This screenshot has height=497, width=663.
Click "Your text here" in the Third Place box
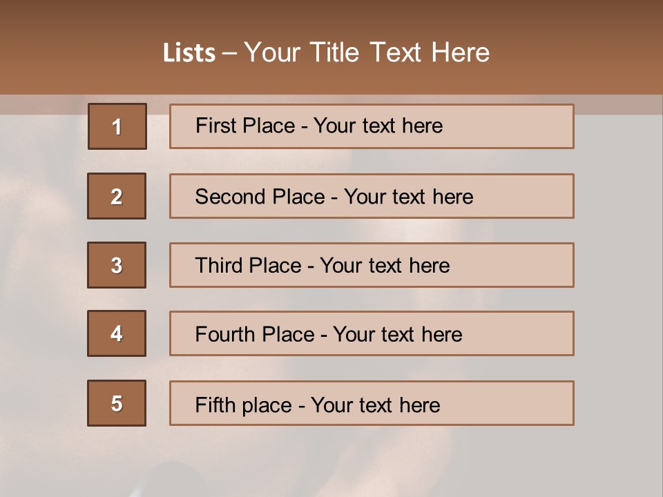coord(385,266)
